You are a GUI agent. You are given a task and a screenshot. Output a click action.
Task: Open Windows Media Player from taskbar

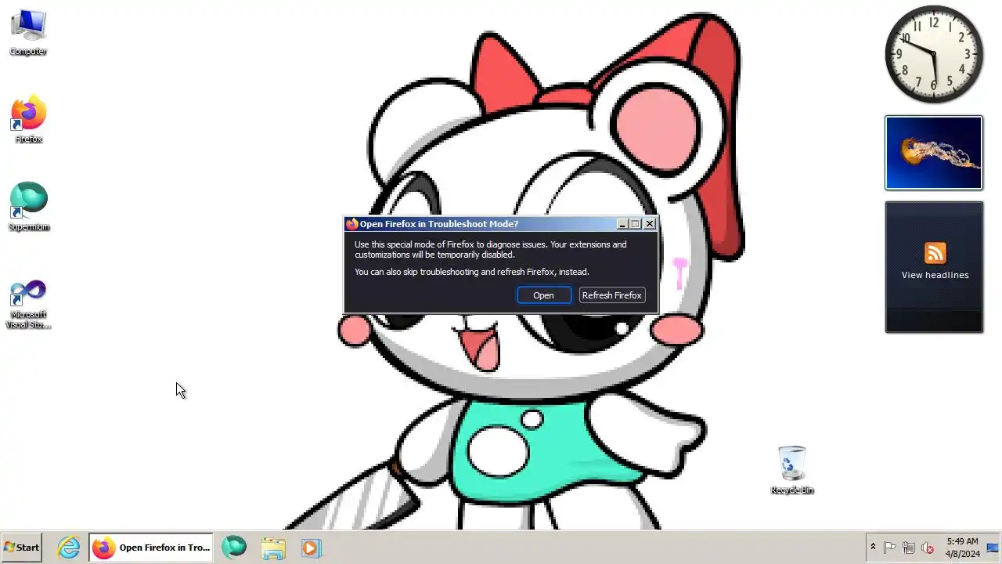[311, 548]
